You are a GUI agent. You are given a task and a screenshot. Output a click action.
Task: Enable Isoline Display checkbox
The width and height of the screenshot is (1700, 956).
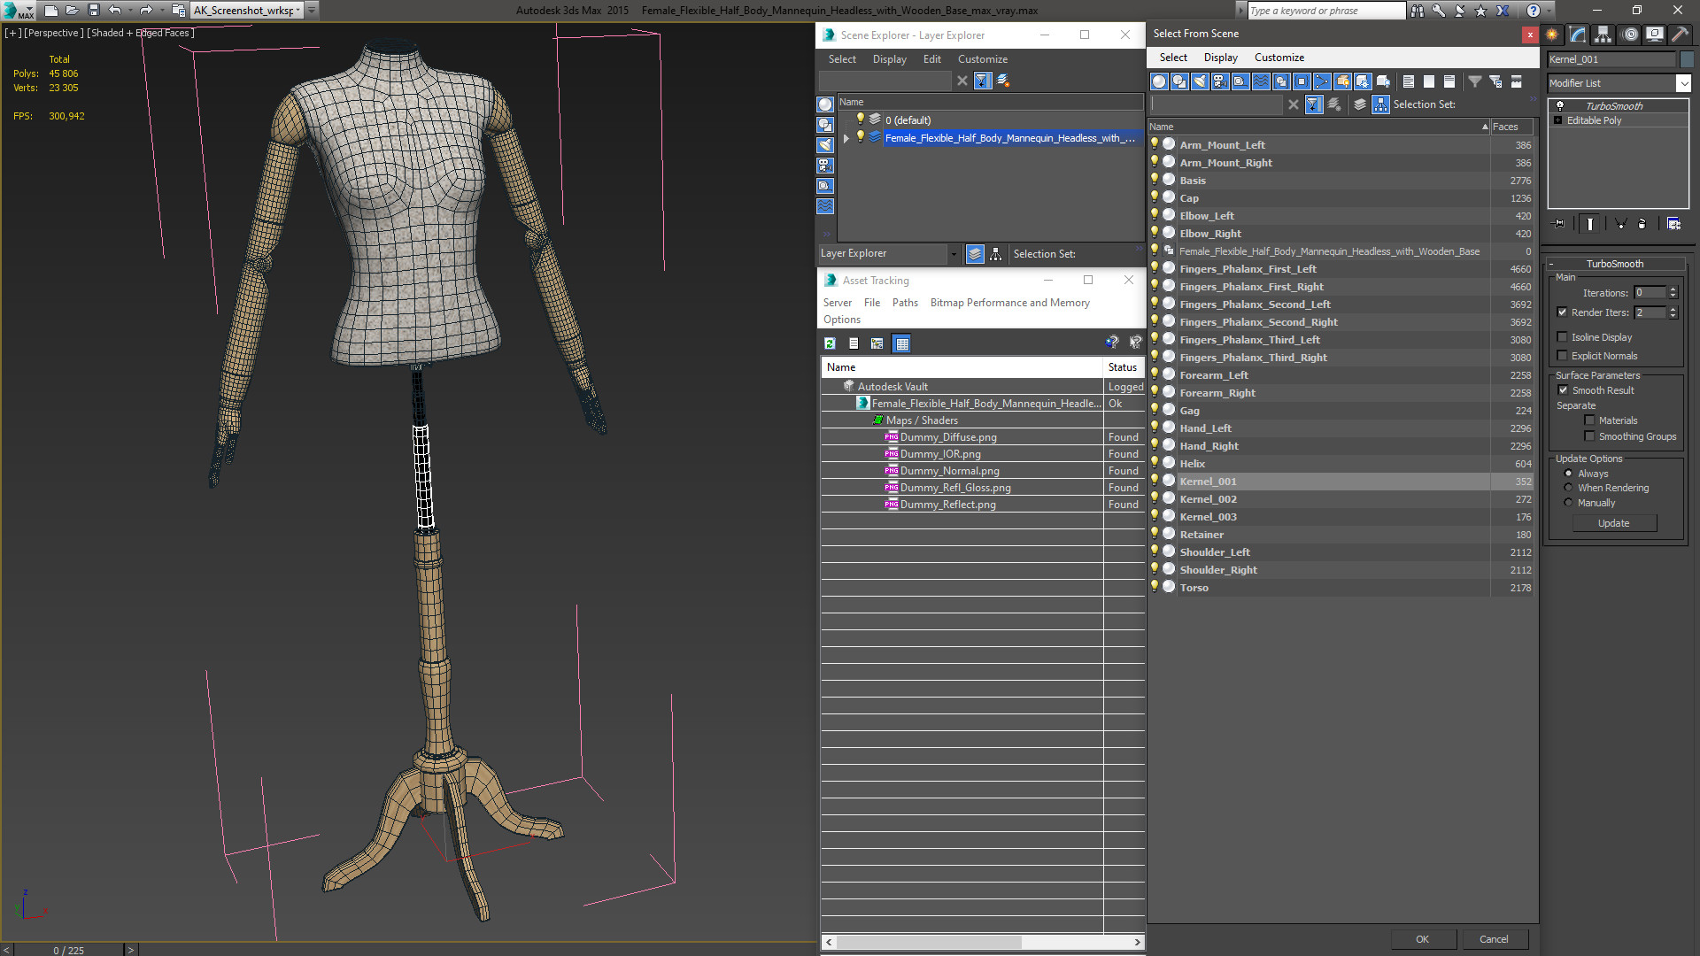click(x=1562, y=337)
